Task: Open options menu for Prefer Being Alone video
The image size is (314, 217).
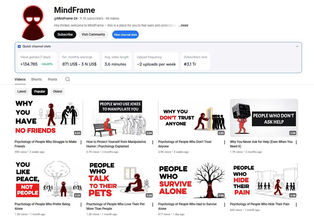Action: 81,205
